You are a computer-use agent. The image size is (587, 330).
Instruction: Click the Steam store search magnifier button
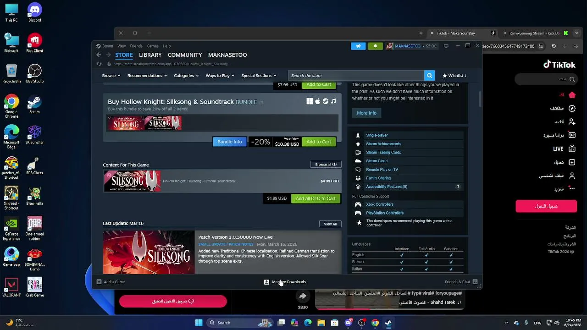[429, 76]
